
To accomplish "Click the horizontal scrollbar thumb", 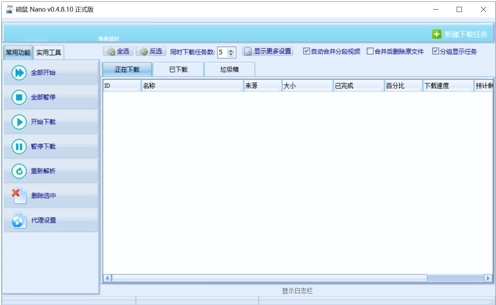I will point(269,278).
